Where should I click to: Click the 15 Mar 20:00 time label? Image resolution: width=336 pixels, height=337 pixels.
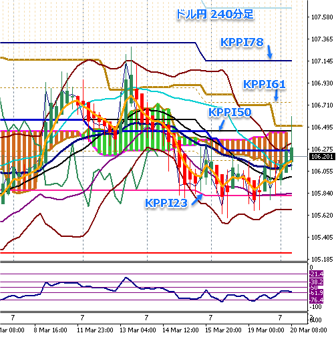[223, 330]
